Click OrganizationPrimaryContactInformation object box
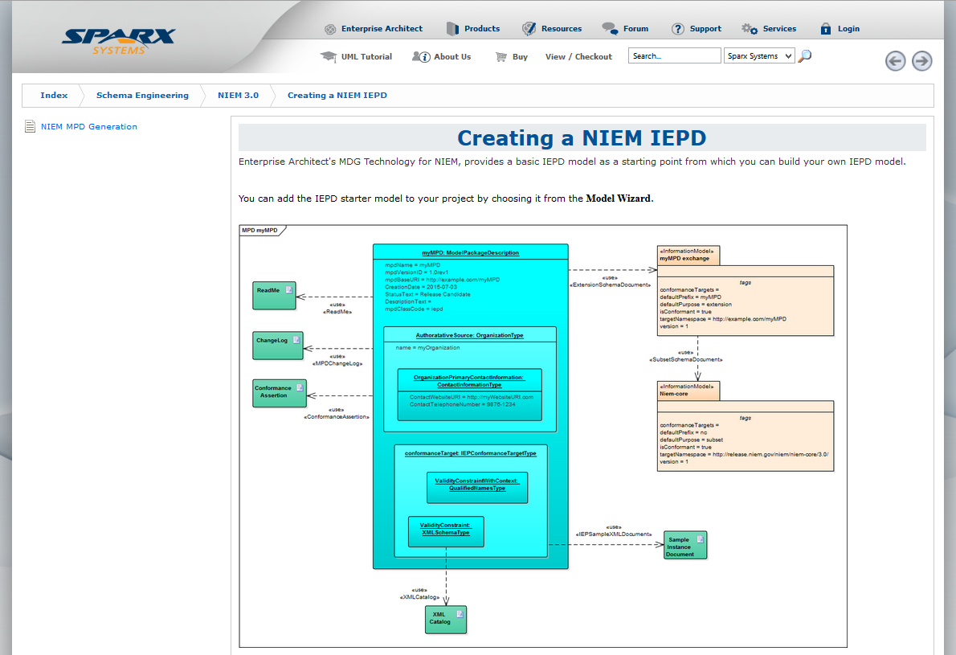The image size is (956, 655). [x=469, y=394]
